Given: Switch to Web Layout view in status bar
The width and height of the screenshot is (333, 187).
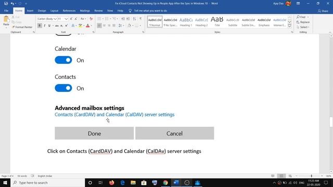Looking at the screenshot, I should [x=290, y=176].
